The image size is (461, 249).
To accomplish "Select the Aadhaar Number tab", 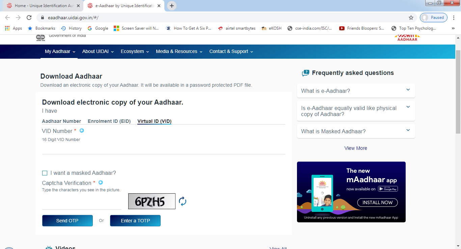I will (x=61, y=121).
